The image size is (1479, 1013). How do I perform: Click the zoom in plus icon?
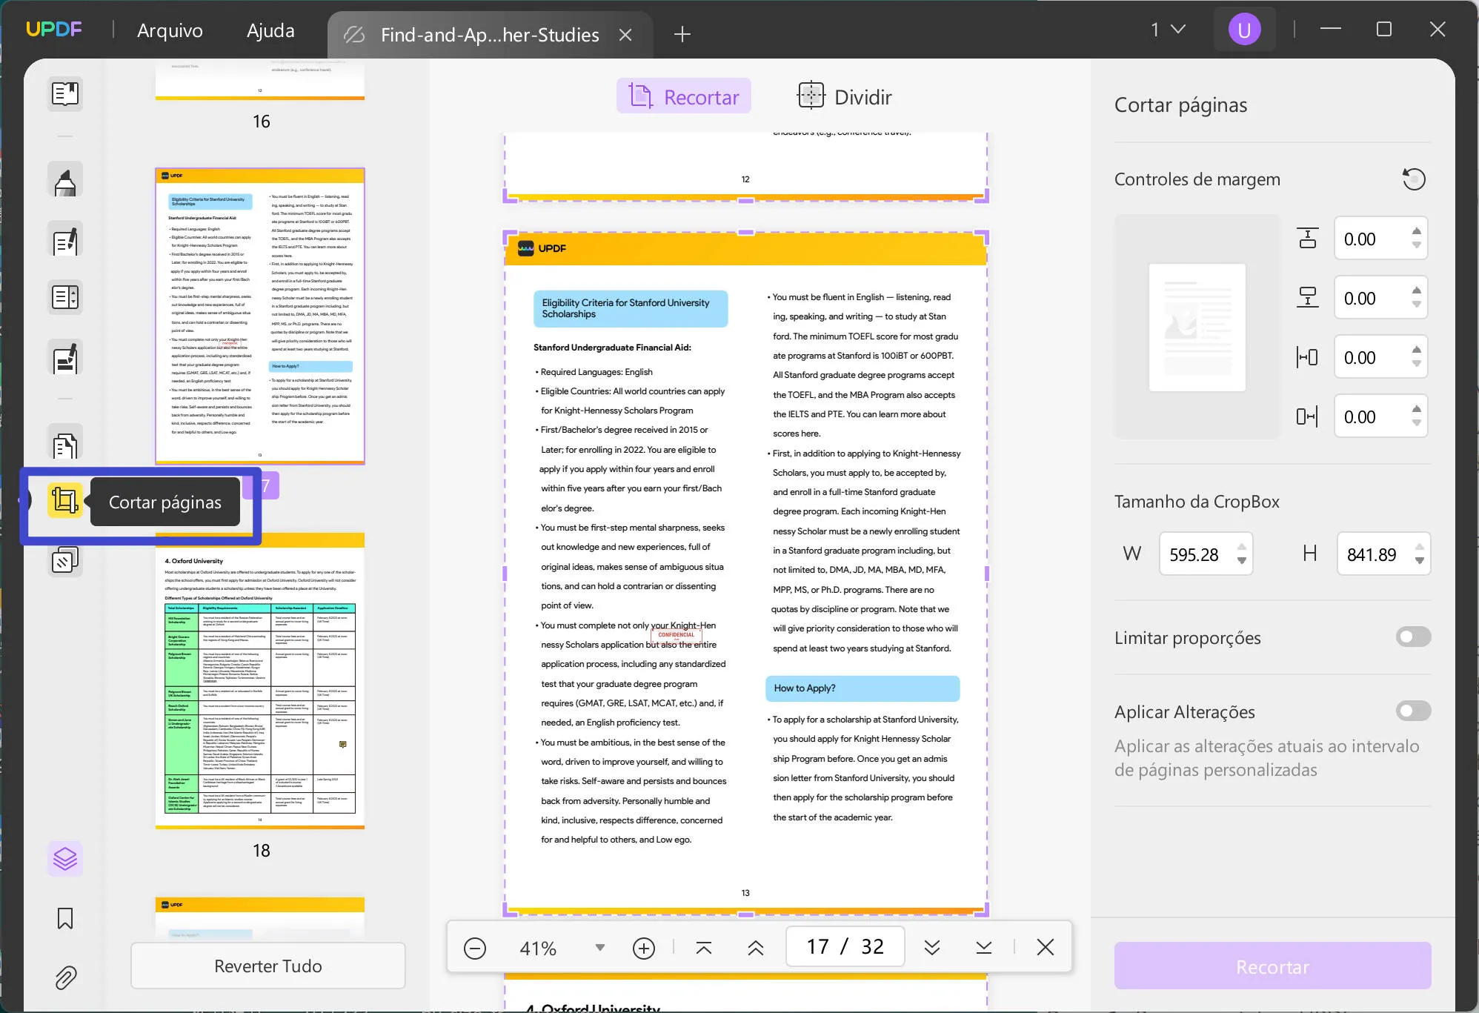pyautogui.click(x=644, y=948)
